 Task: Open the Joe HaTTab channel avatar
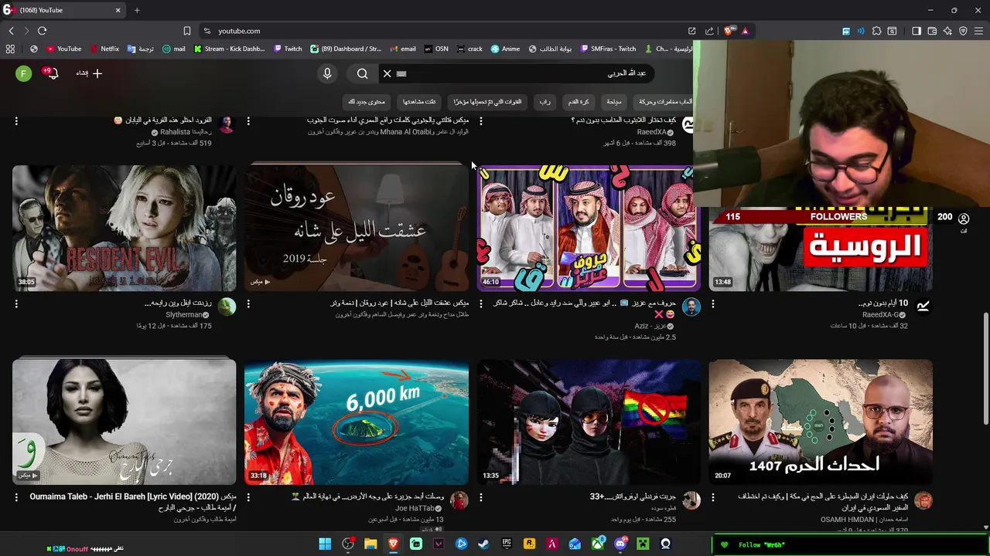(459, 500)
